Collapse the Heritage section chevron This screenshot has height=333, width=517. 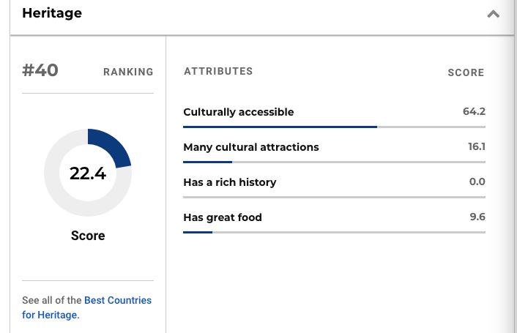click(494, 14)
